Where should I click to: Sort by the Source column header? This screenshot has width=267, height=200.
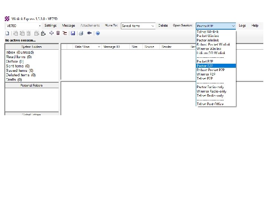click(x=151, y=47)
